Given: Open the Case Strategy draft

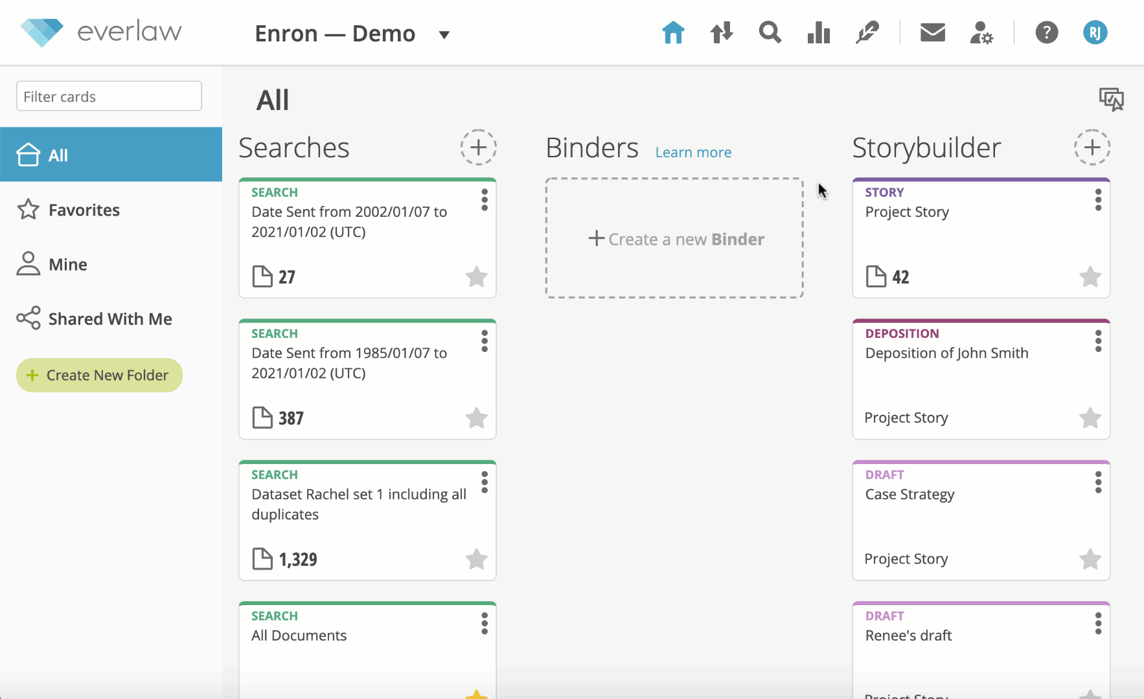Looking at the screenshot, I should [909, 494].
